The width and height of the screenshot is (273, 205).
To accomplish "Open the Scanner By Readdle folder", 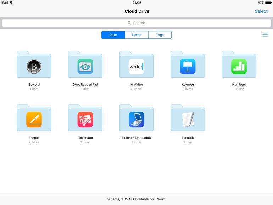I will (x=136, y=117).
